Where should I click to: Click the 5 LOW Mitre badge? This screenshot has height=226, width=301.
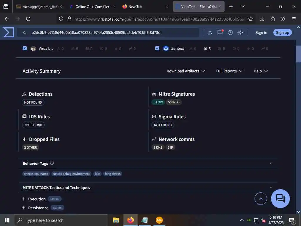tap(158, 102)
